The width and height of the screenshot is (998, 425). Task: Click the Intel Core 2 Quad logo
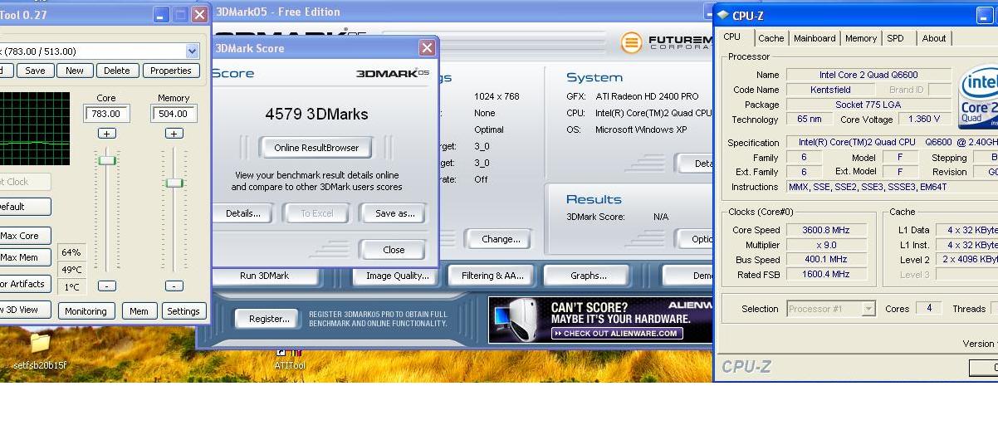click(978, 98)
